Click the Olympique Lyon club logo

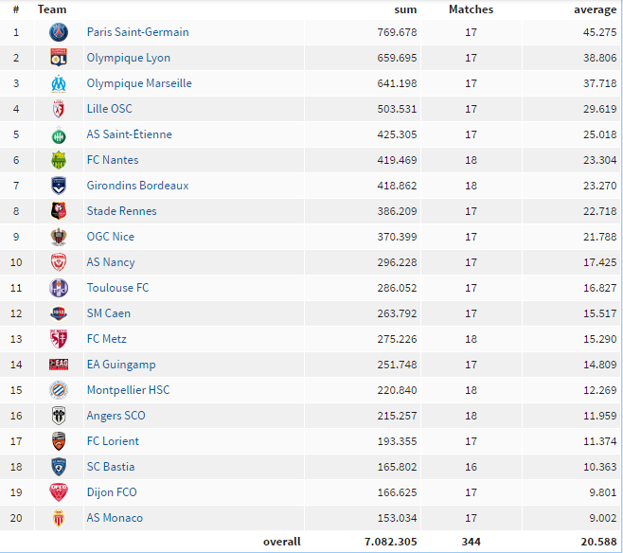pos(59,58)
